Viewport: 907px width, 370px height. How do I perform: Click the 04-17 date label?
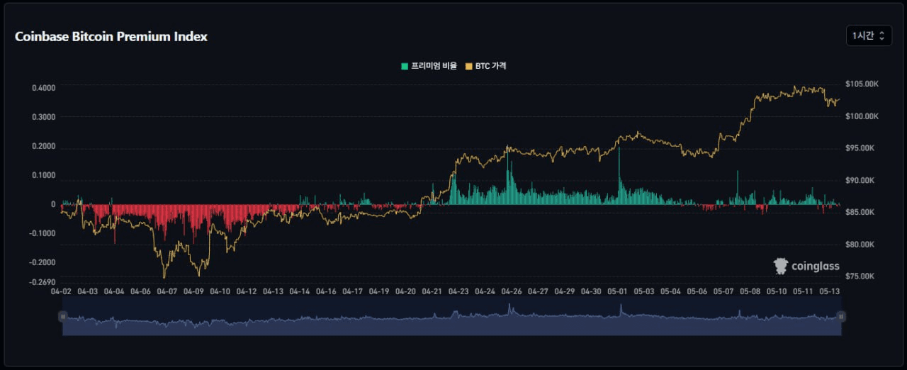pyautogui.click(x=353, y=291)
